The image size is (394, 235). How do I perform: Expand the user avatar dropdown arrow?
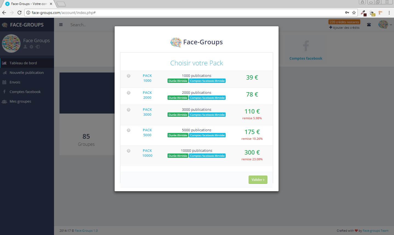[391, 25]
